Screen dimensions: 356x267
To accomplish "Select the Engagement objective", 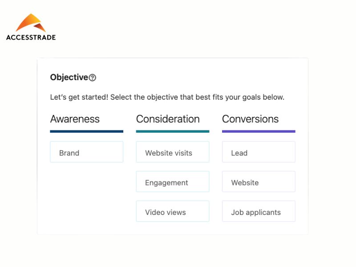I will click(x=173, y=182).
